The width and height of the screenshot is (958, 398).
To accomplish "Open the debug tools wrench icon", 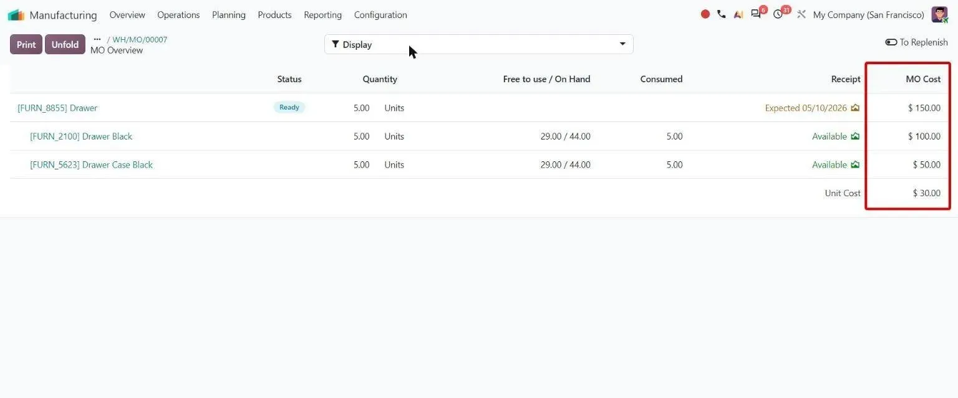I will (x=801, y=14).
